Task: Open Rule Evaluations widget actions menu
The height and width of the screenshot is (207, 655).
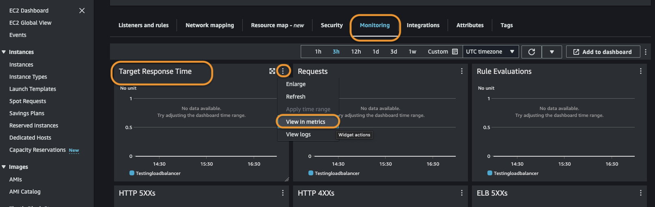Action: (641, 71)
